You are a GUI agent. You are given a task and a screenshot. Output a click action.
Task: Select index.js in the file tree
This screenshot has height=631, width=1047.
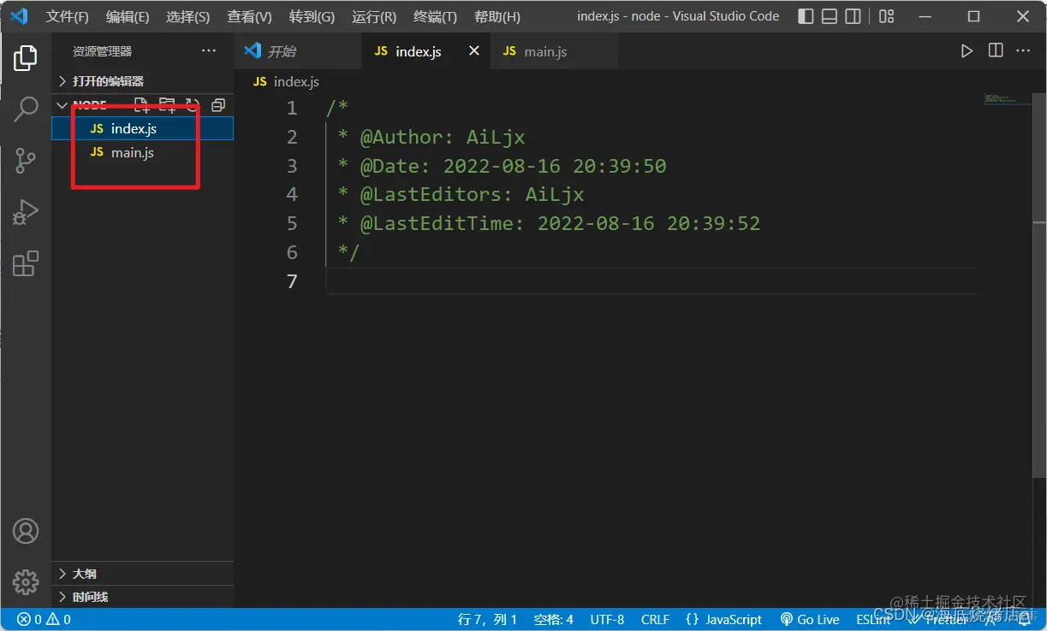pyautogui.click(x=142, y=128)
